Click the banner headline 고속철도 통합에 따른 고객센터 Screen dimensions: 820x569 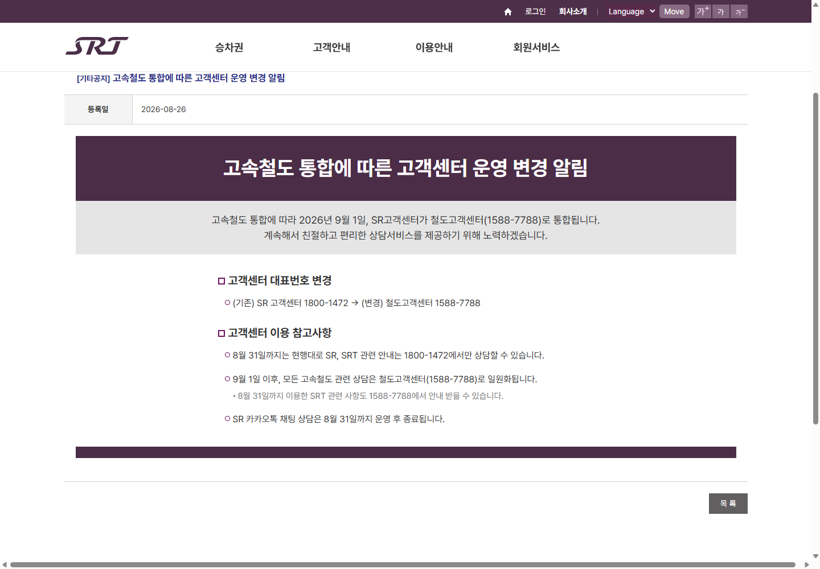[405, 168]
